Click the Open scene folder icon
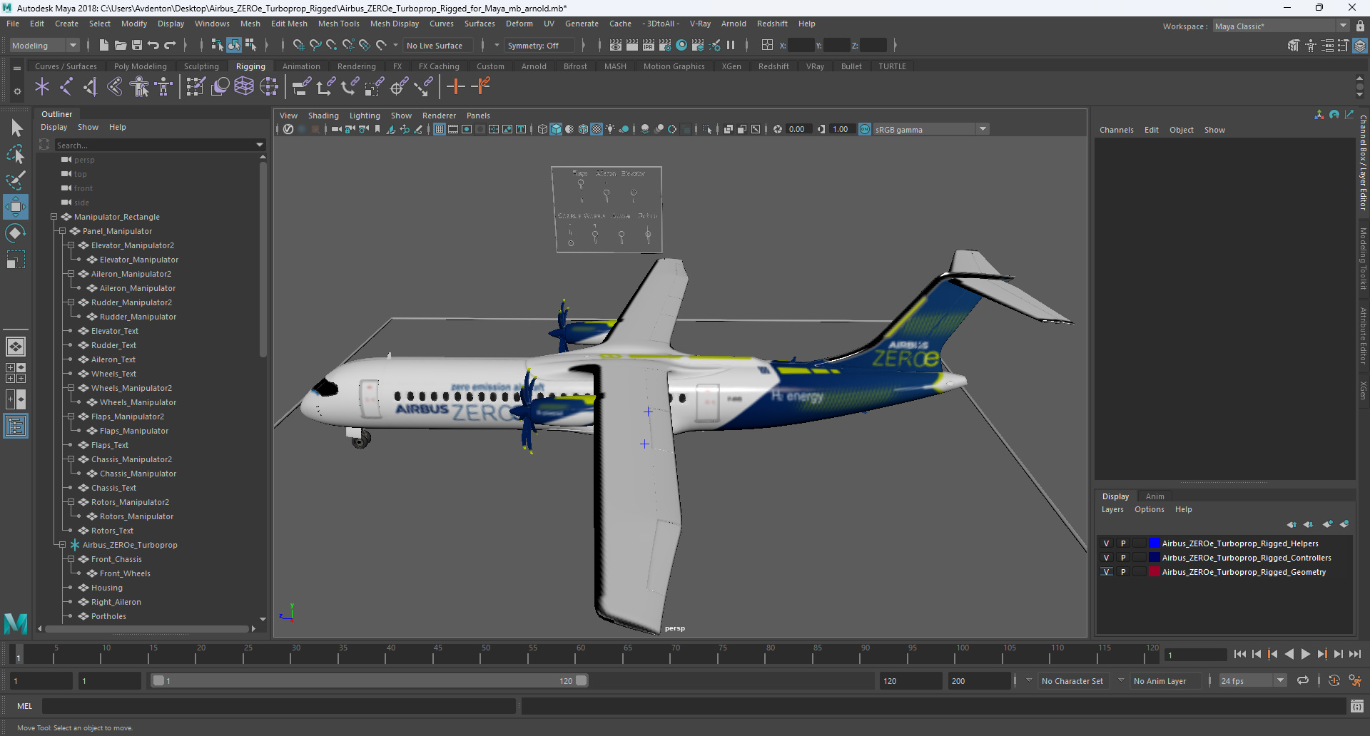The height and width of the screenshot is (736, 1370). point(121,45)
